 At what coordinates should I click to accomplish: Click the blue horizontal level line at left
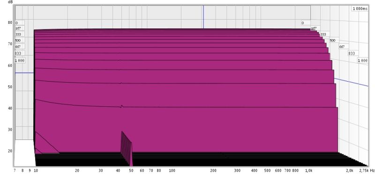(x=24, y=73)
